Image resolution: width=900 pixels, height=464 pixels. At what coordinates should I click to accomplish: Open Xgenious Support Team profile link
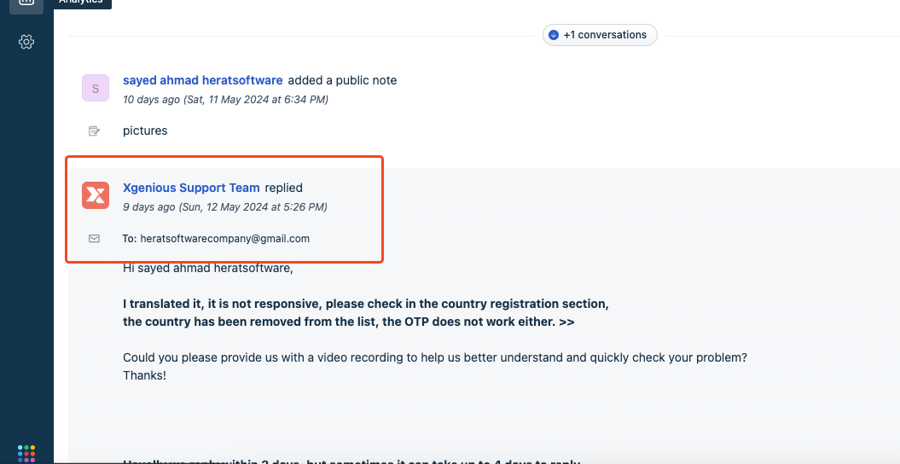click(191, 188)
